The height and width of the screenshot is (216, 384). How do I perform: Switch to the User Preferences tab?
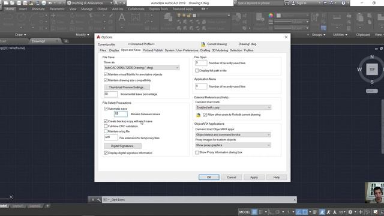(187, 50)
